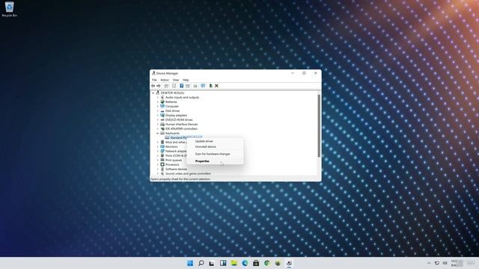Select the Mice and other pointing devices item
This screenshot has height=269, width=479.
pyautogui.click(x=176, y=142)
